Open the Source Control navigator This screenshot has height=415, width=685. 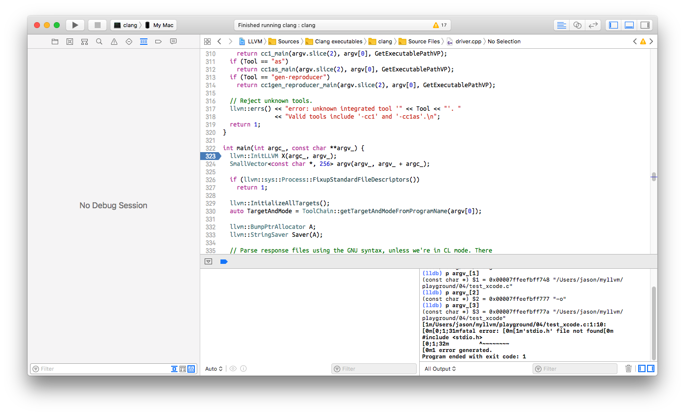click(70, 42)
